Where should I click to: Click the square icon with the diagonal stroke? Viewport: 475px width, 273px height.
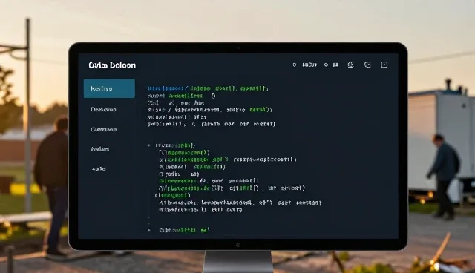(x=367, y=65)
